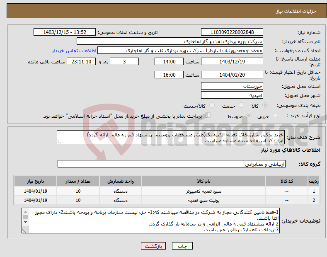Viewport: 327px width, 257px height.
Task: Click the general need description text area
Action: pyautogui.click(x=171, y=137)
